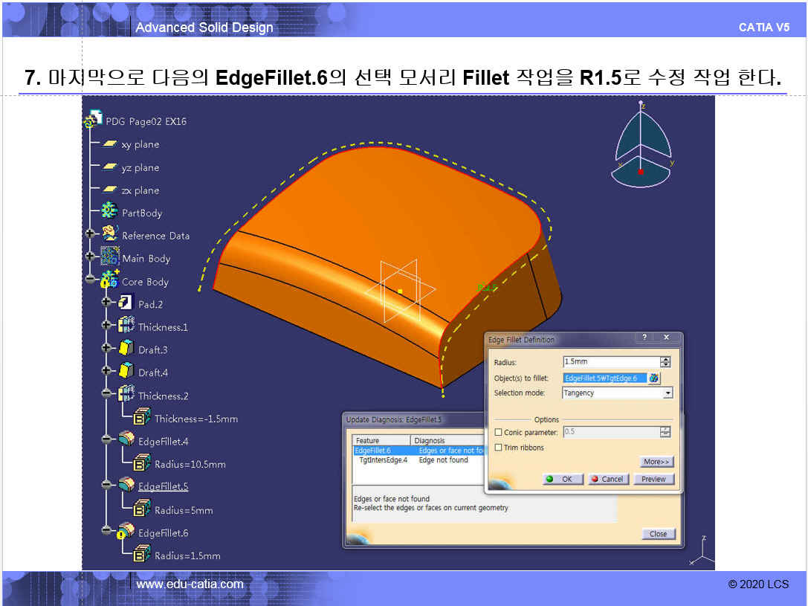Open the Selection mode Tangency dropdown
This screenshot has height=606, width=808.
point(668,393)
